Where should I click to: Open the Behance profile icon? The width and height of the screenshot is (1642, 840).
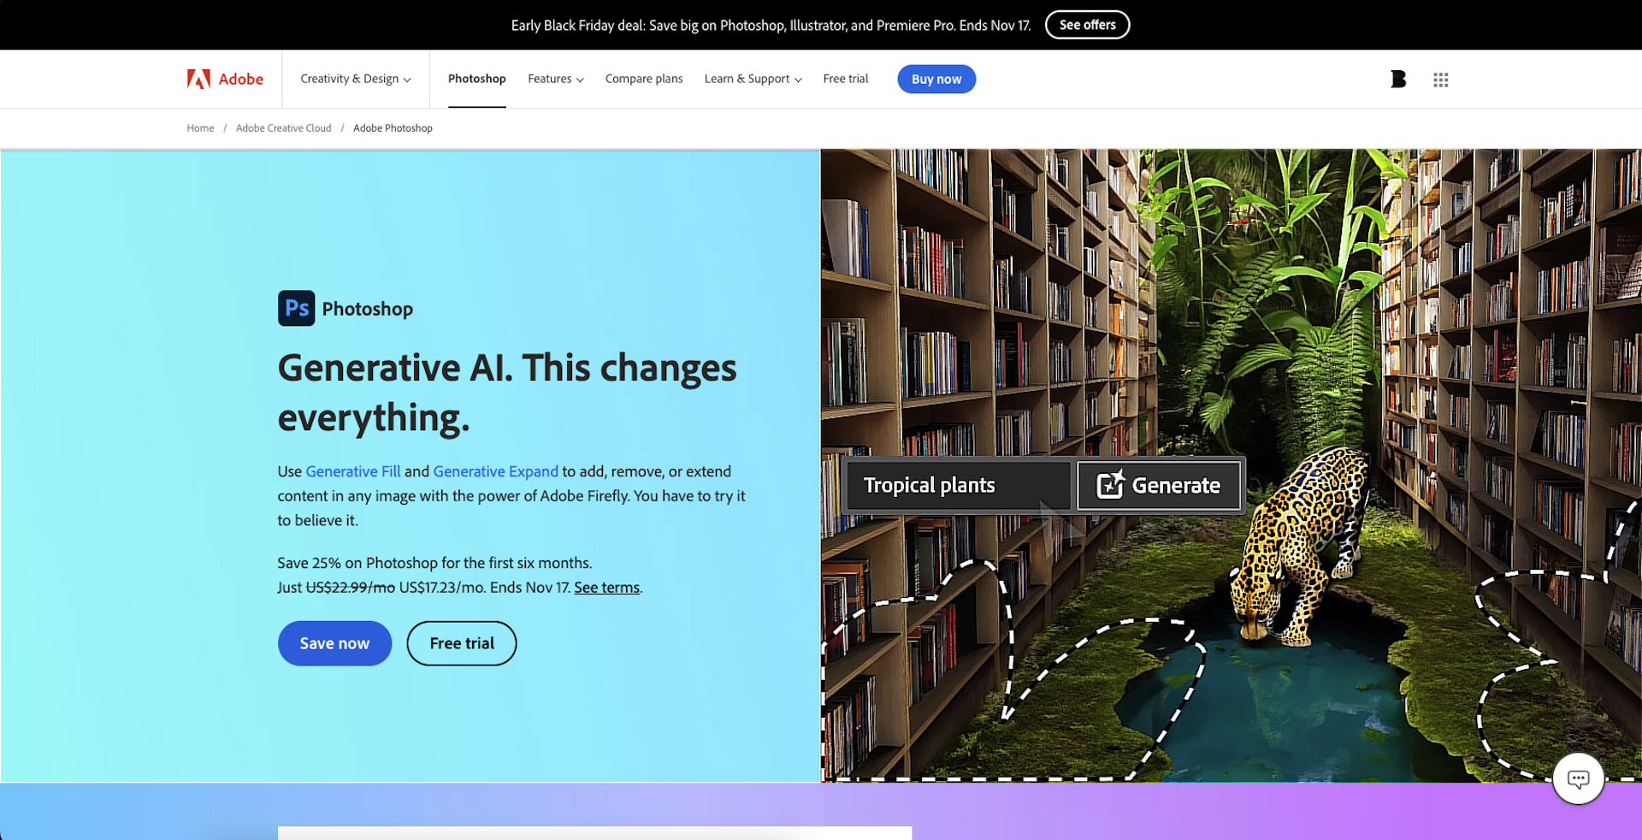tap(1398, 79)
